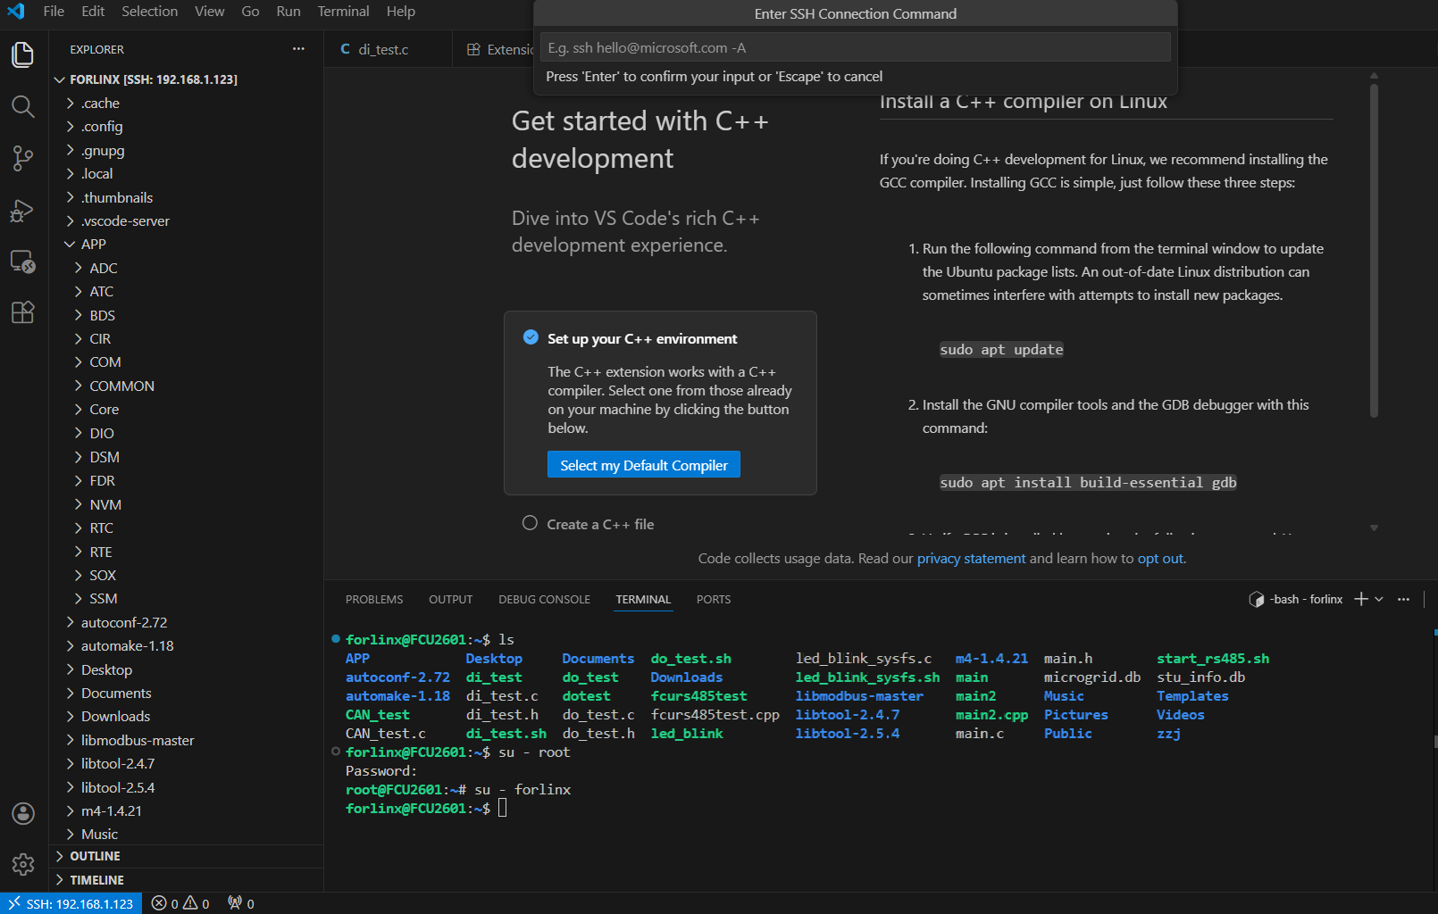Screen dimensions: 1438x914
Task: Select the Music folder in explorer
Action: 188,834
